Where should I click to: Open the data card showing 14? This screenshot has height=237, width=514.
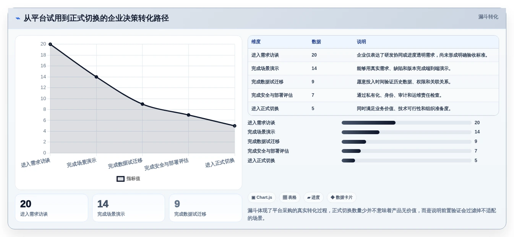128,208
